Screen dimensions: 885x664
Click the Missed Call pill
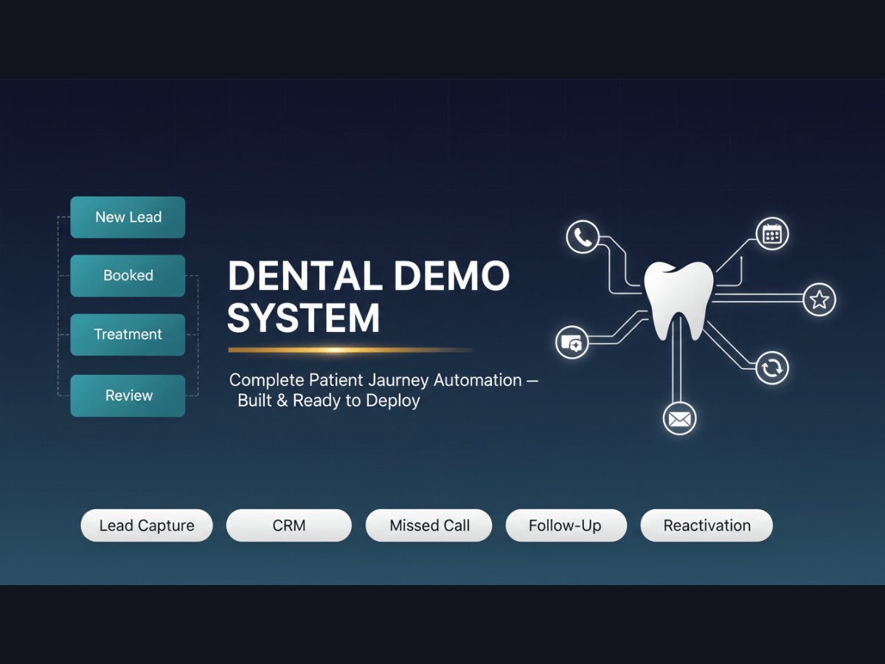tap(429, 525)
